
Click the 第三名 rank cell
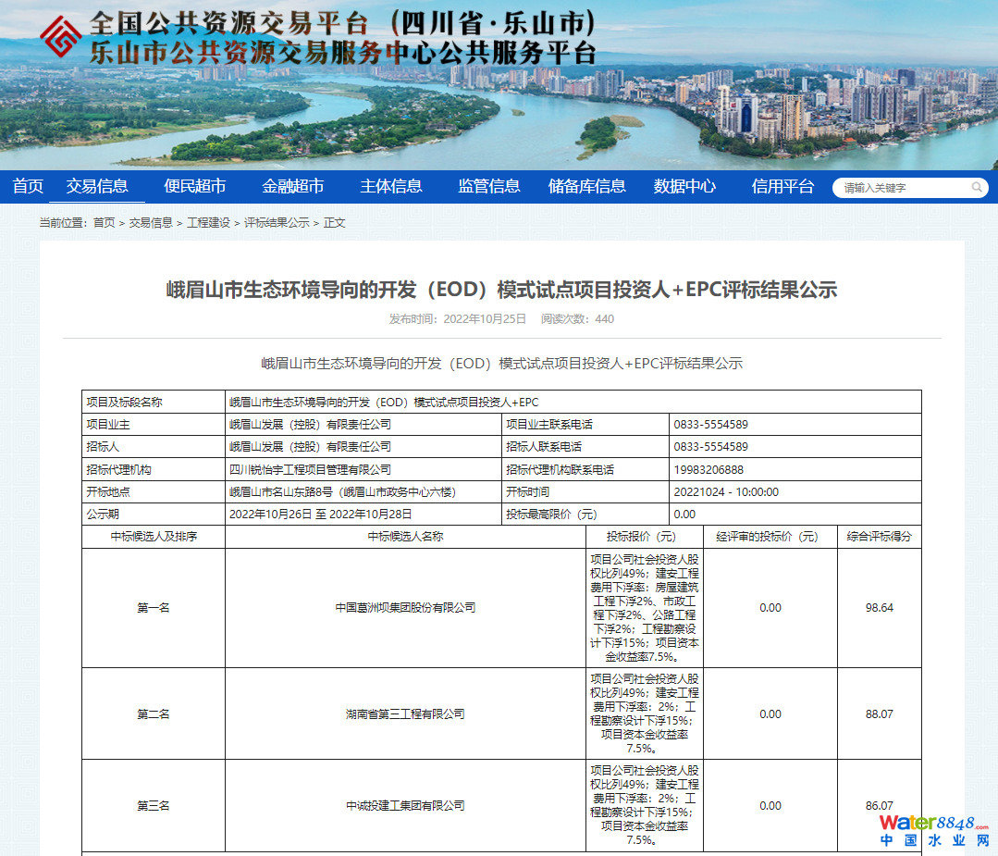click(154, 806)
